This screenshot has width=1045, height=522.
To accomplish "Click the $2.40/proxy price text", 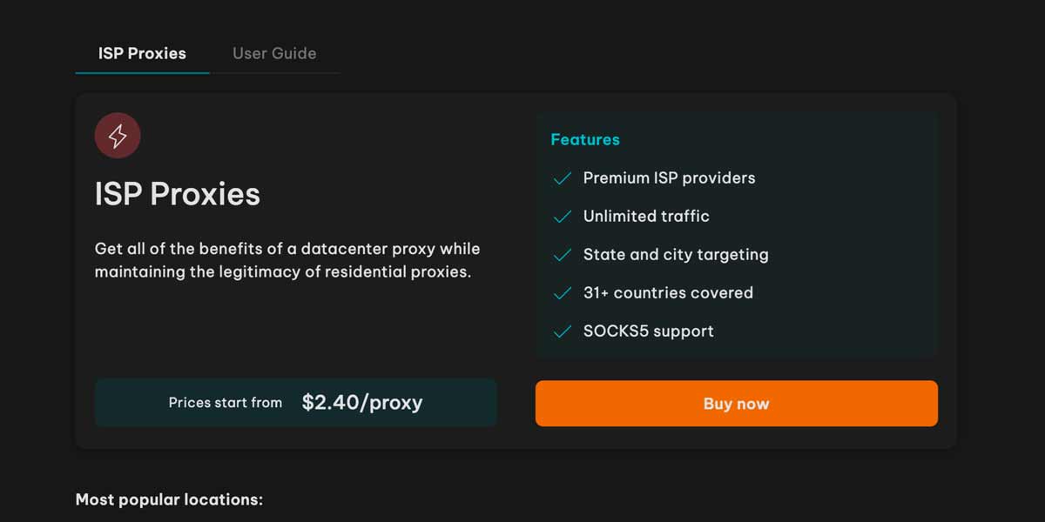I will 362,402.
